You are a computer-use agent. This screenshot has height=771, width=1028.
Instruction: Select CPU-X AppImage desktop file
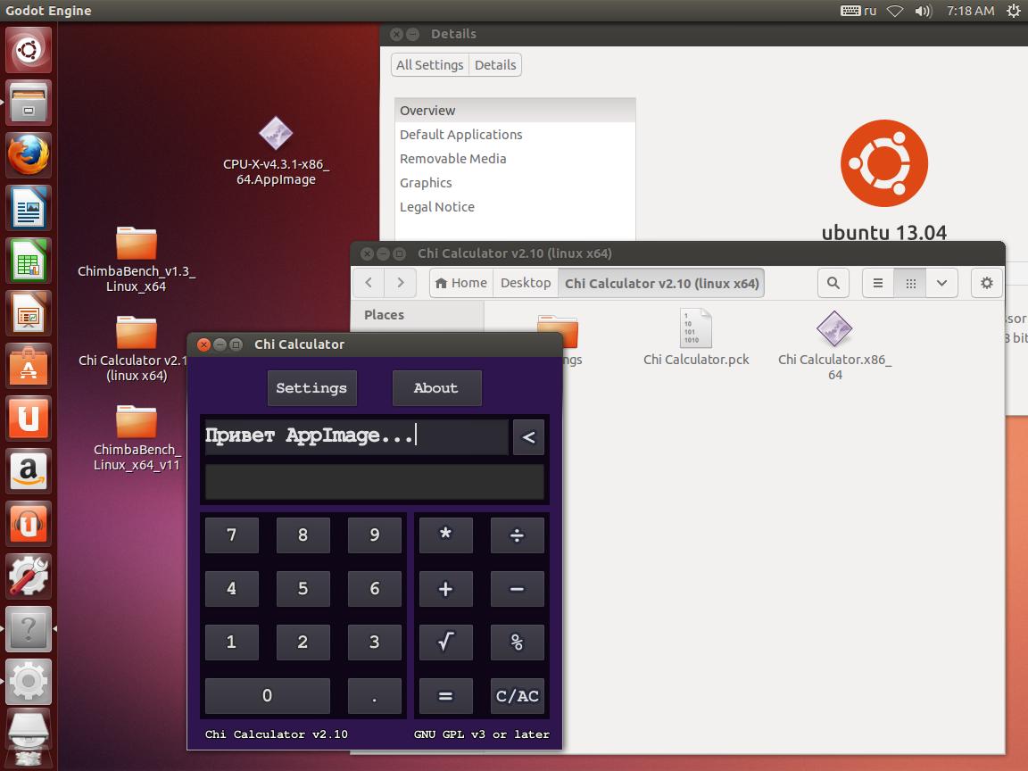276,151
